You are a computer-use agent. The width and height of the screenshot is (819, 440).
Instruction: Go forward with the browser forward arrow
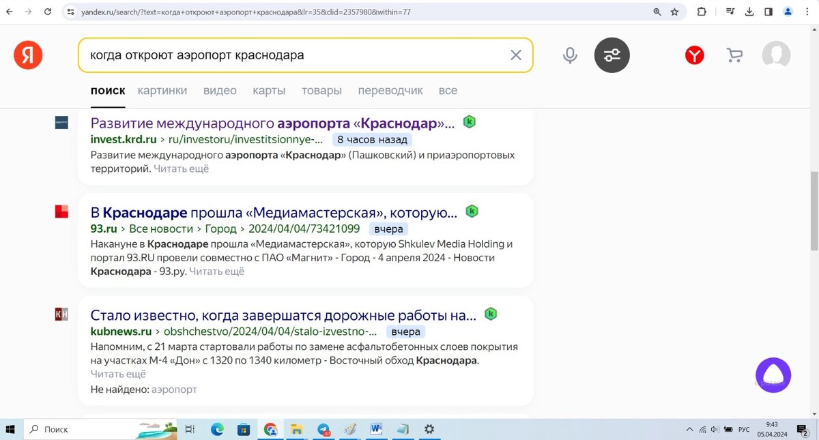27,12
